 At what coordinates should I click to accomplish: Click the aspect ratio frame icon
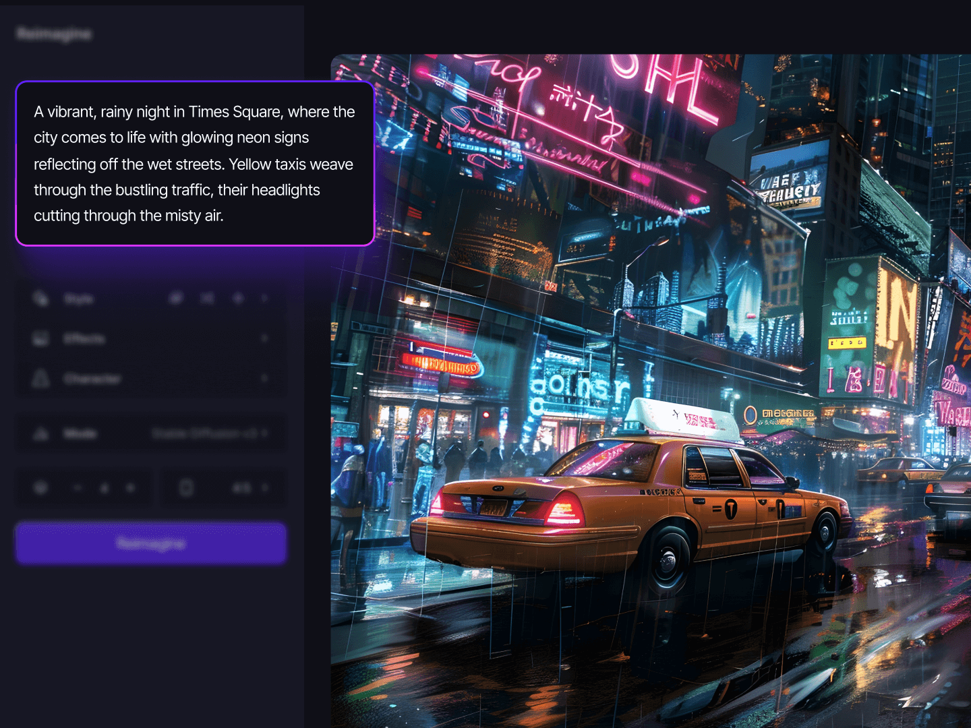(x=187, y=487)
